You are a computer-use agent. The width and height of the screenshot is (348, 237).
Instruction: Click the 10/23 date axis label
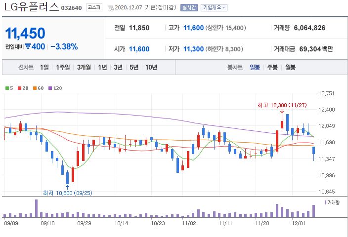click(158, 223)
